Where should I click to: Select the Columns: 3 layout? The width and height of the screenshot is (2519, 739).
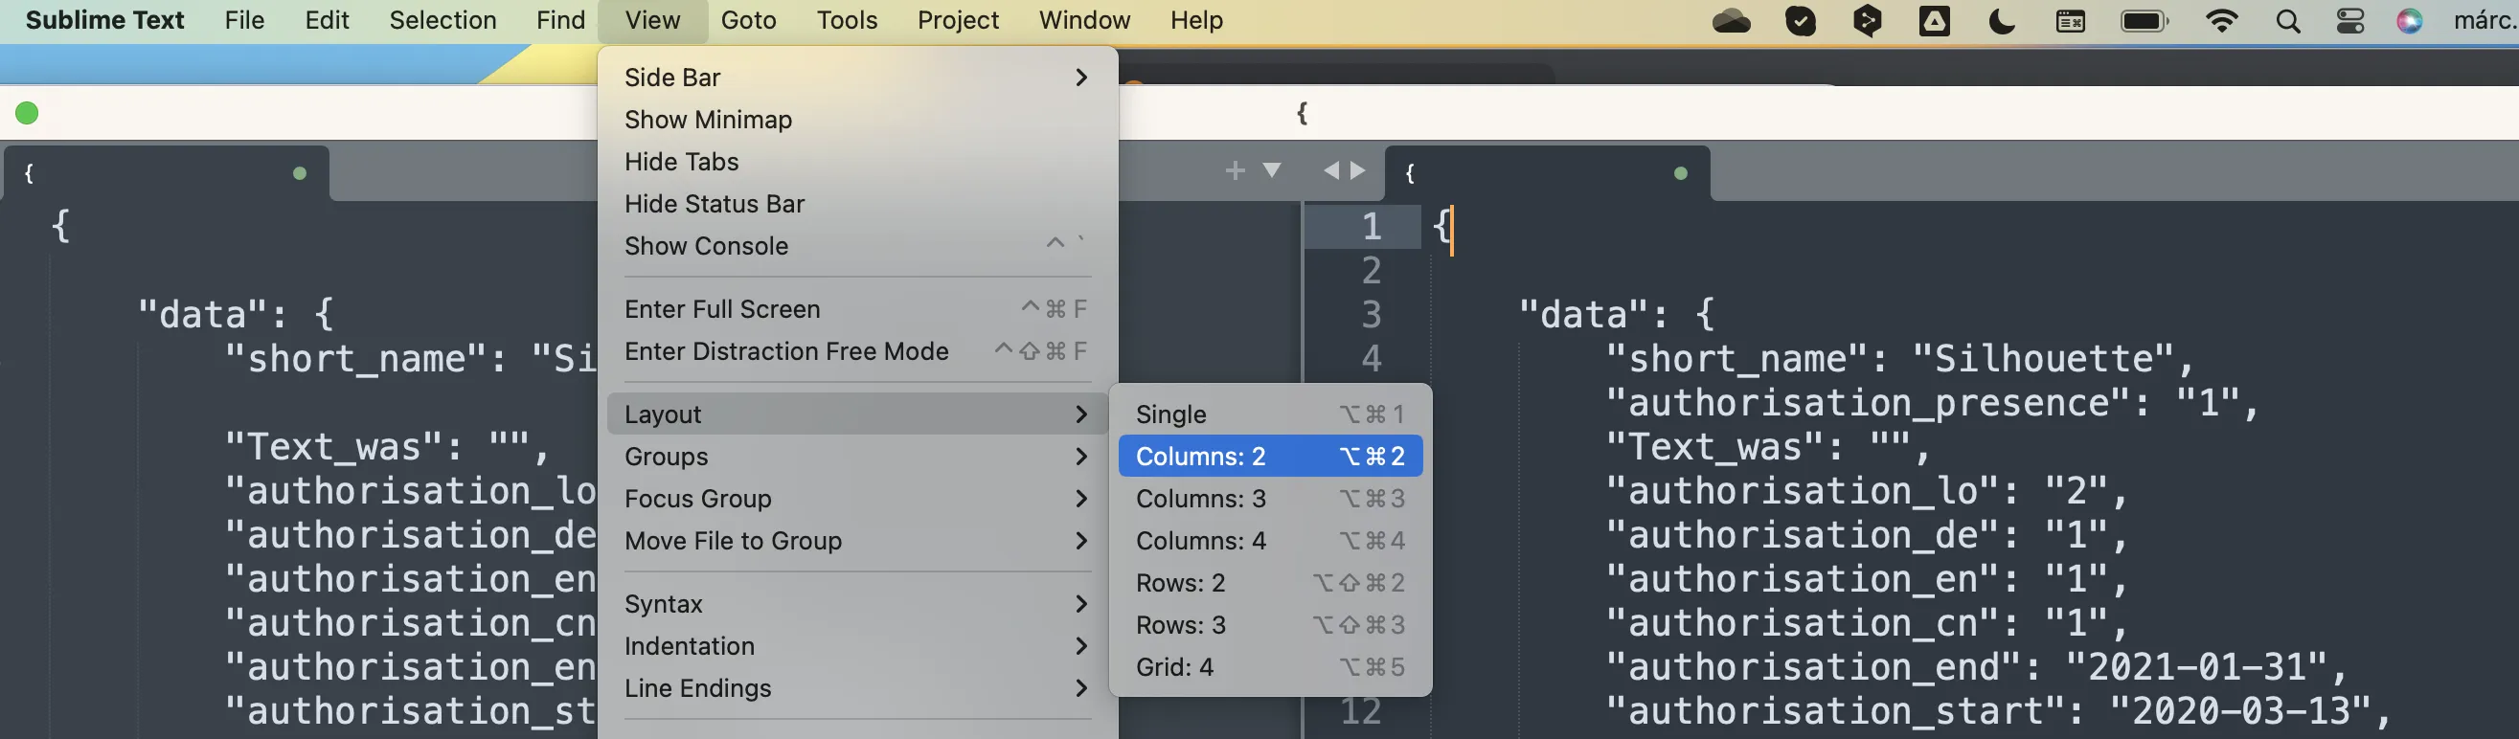tap(1270, 499)
